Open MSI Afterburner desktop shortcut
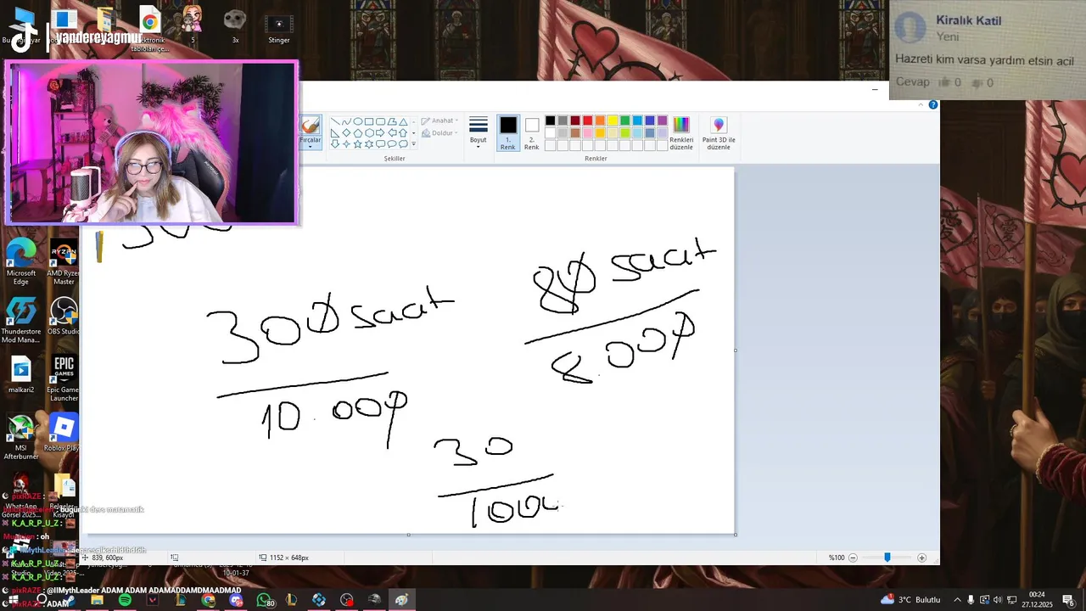The image size is (1086, 611). click(x=20, y=437)
